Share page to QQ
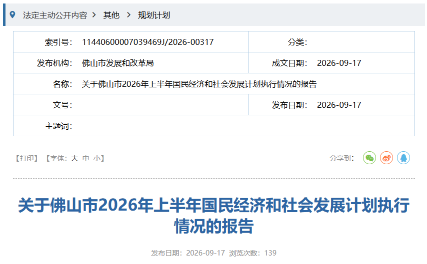The height and width of the screenshot is (264, 427). pyautogui.click(x=403, y=158)
